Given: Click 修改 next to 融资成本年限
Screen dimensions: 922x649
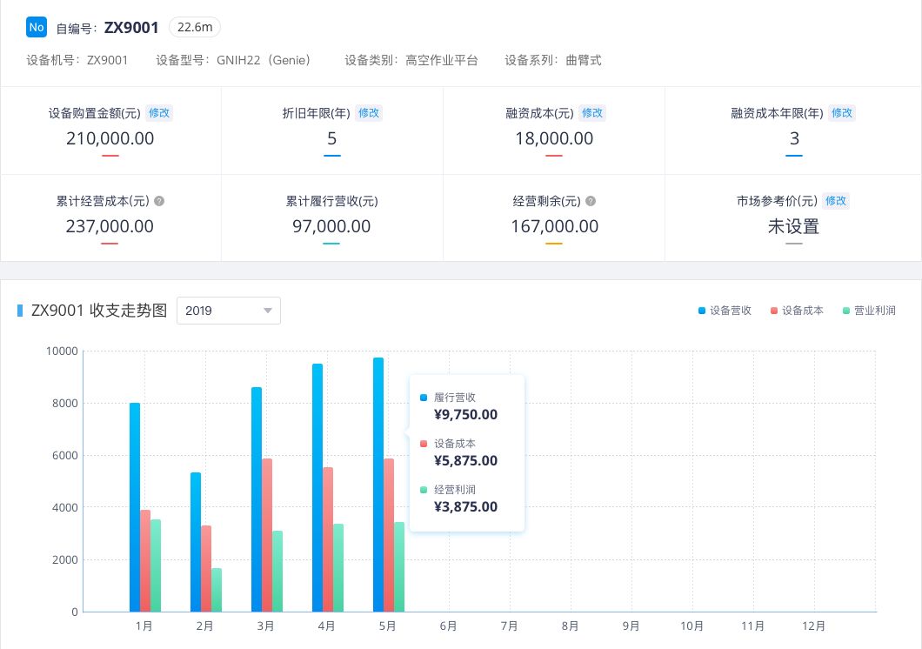Looking at the screenshot, I should (x=841, y=113).
